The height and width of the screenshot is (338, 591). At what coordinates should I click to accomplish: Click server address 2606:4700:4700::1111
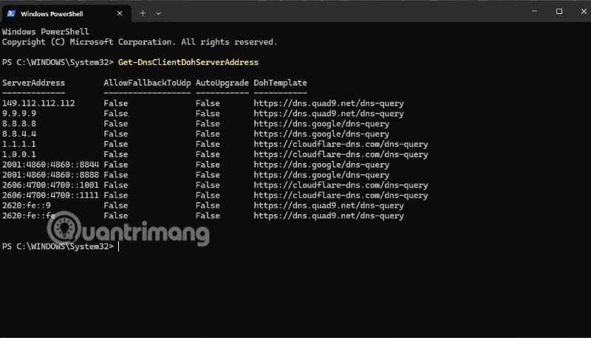tap(50, 195)
